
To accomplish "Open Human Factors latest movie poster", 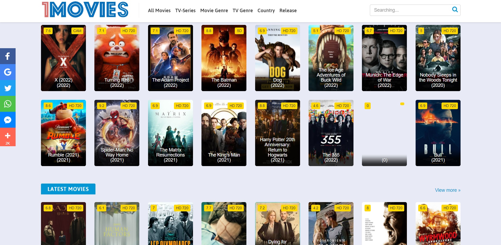I will point(117,224).
